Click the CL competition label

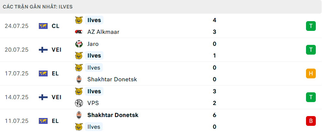tap(55, 26)
